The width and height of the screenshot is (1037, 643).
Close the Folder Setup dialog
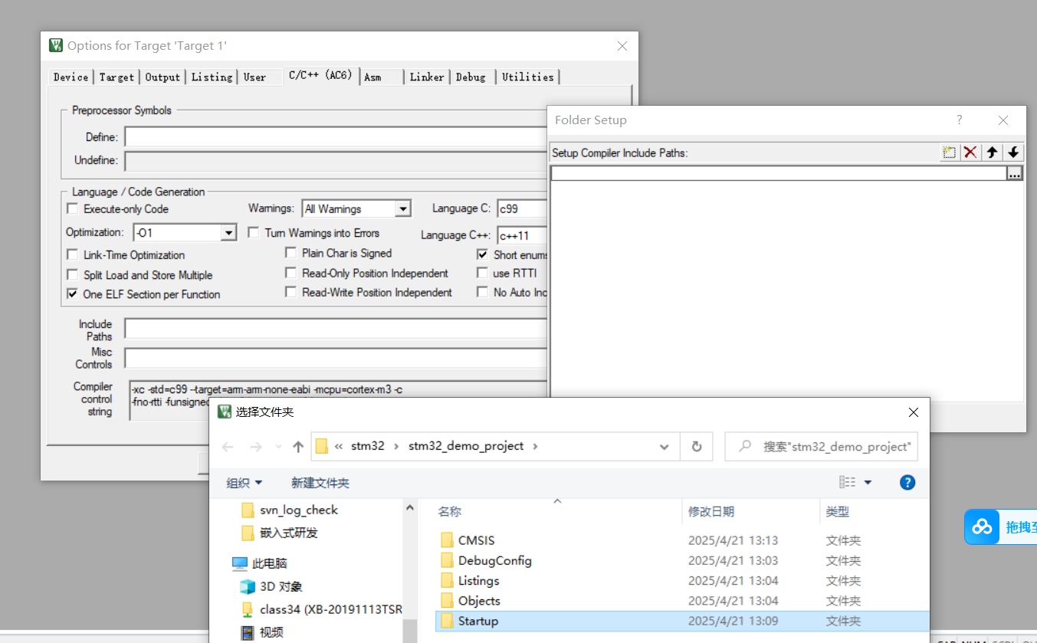1003,120
